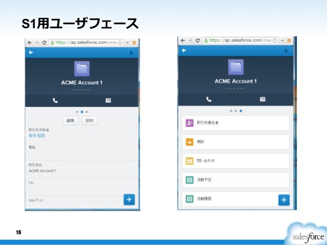The image size is (327, 245).
Task: Select the active blue page dot in right window
Action: 241,111
